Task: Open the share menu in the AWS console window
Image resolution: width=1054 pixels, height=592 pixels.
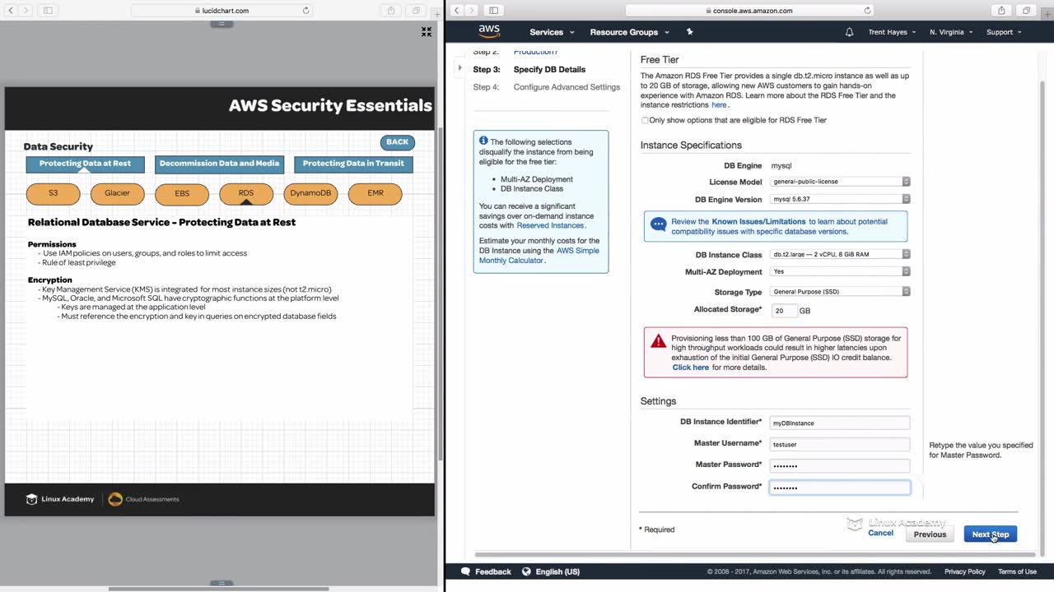Action: click(1001, 11)
